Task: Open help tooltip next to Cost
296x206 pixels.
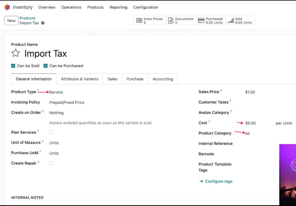Action: (209, 122)
